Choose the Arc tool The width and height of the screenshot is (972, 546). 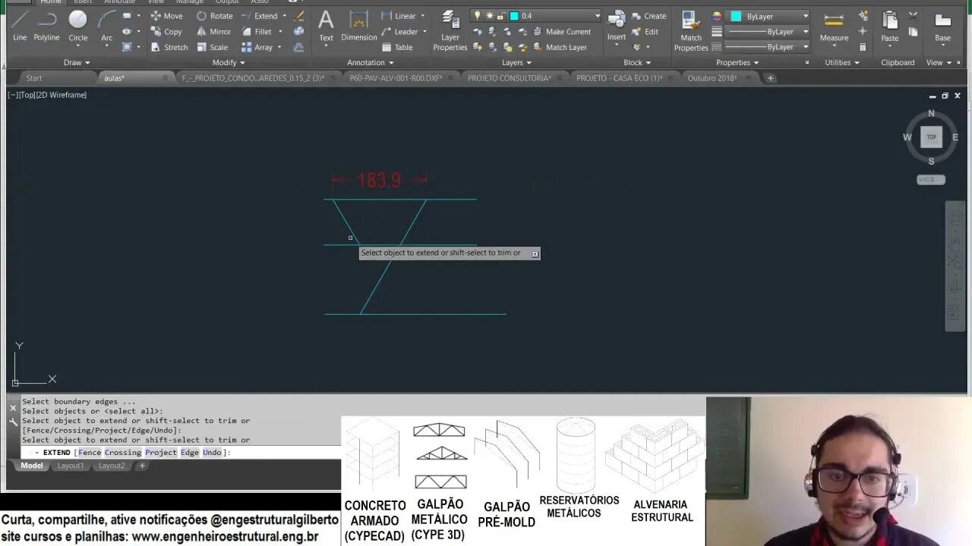[106, 25]
